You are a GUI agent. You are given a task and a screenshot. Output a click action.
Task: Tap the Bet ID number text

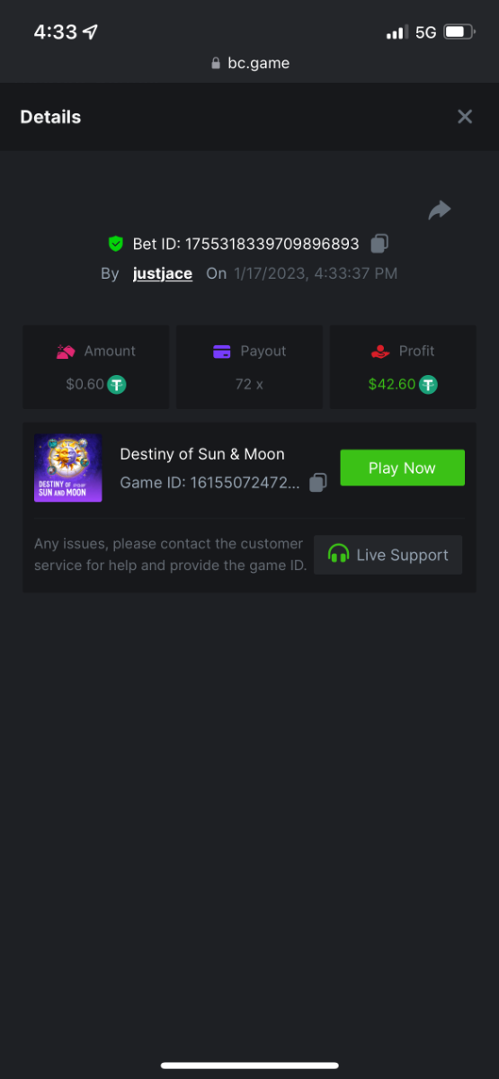pyautogui.click(x=272, y=244)
